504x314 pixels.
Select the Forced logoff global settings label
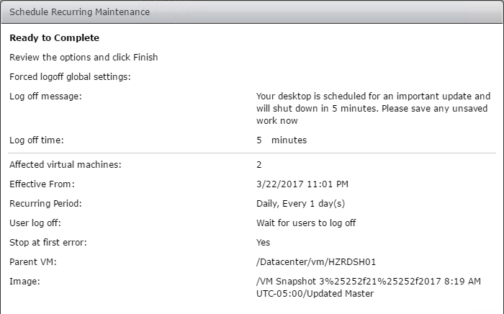[70, 77]
